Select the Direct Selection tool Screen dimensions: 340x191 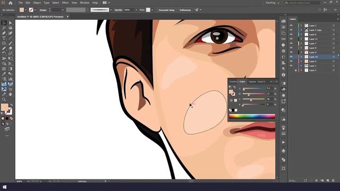tap(10, 23)
